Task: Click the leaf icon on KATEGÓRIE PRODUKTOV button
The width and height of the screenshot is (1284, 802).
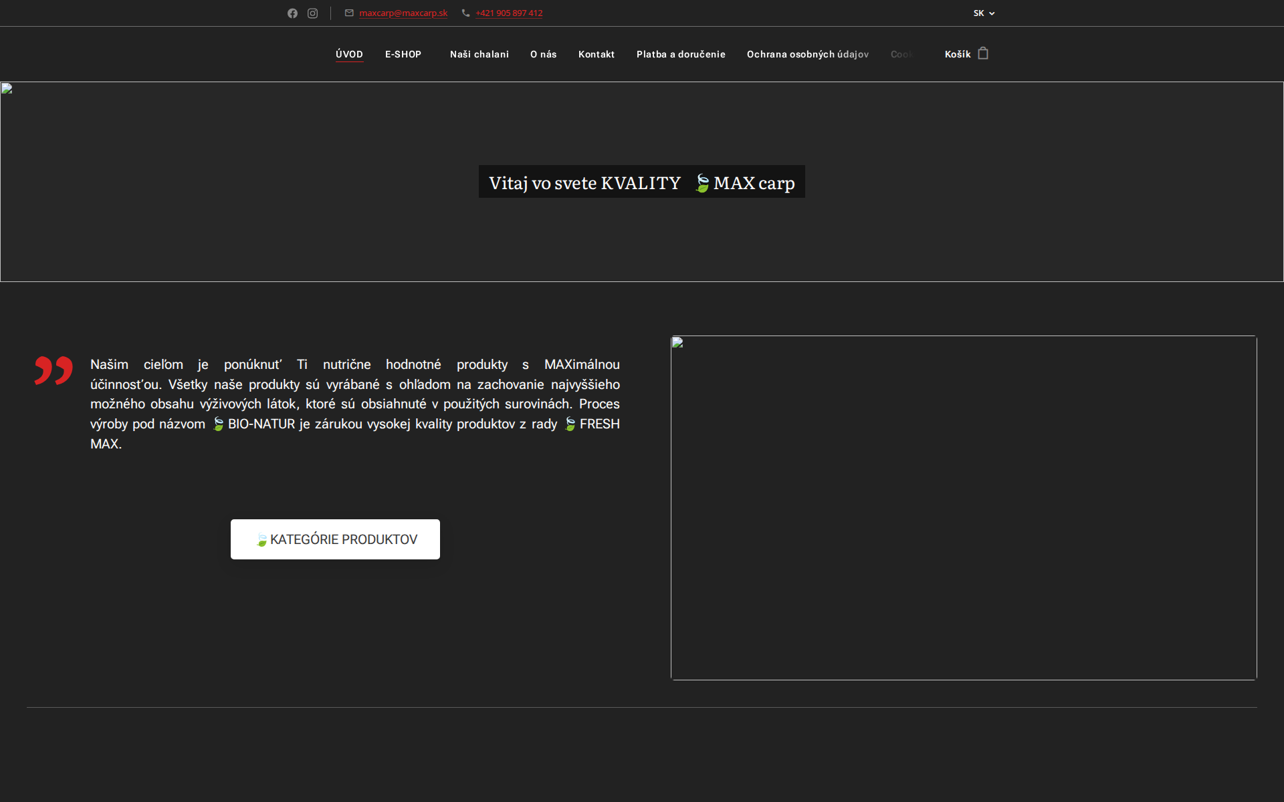Action: point(261,539)
